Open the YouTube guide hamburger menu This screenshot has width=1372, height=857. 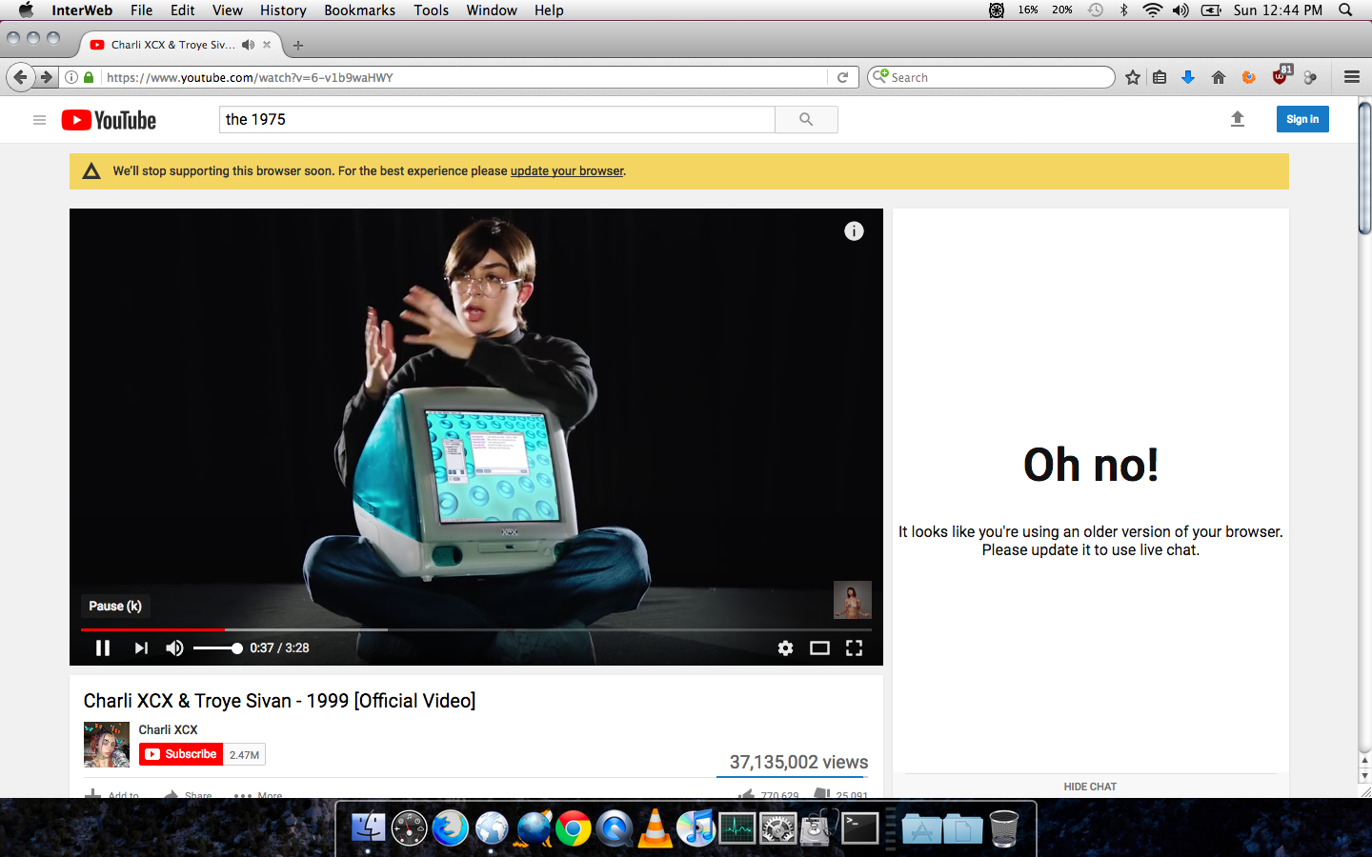pyautogui.click(x=39, y=120)
